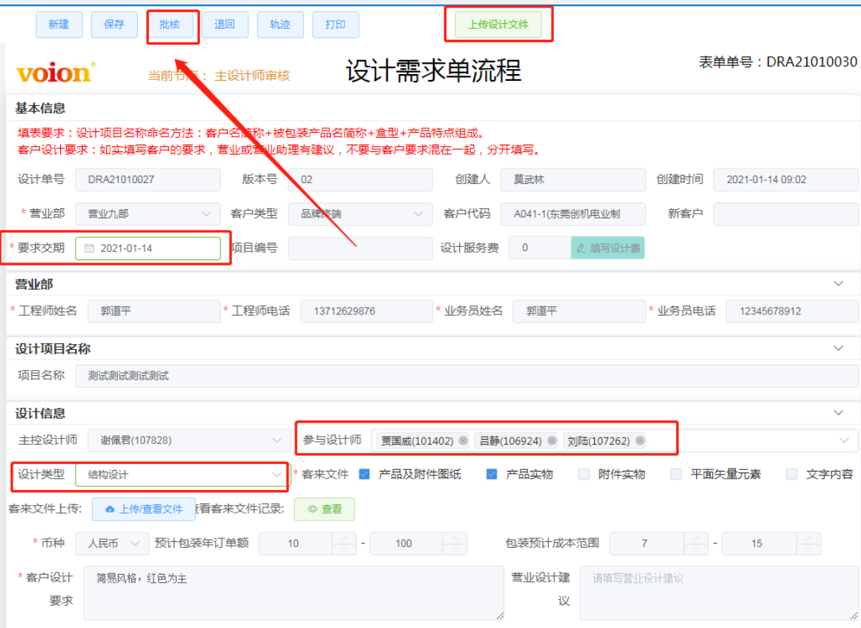Screen dimensions: 861x628
Task: Check the 产品及附件图纸 checkbox
Action: [364, 474]
